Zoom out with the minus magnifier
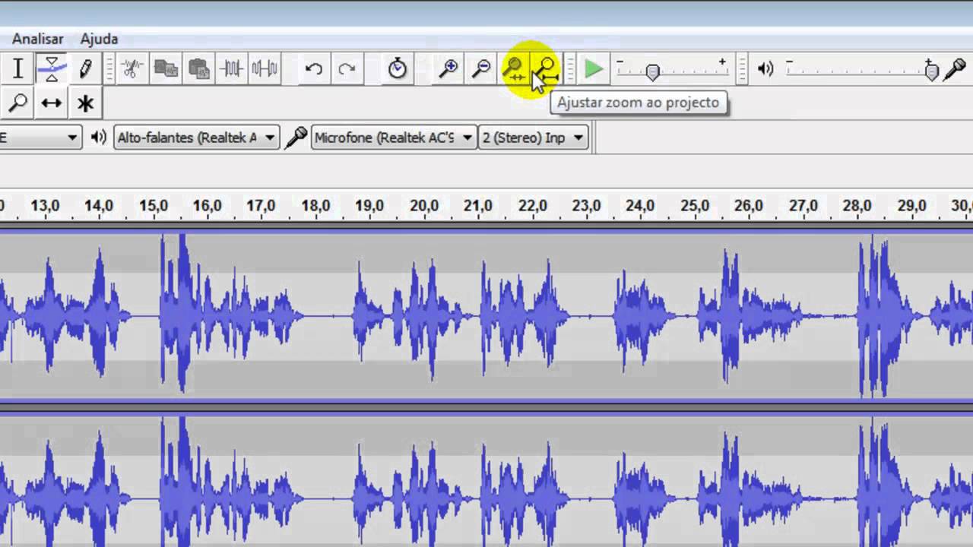The width and height of the screenshot is (973, 547). click(x=481, y=68)
